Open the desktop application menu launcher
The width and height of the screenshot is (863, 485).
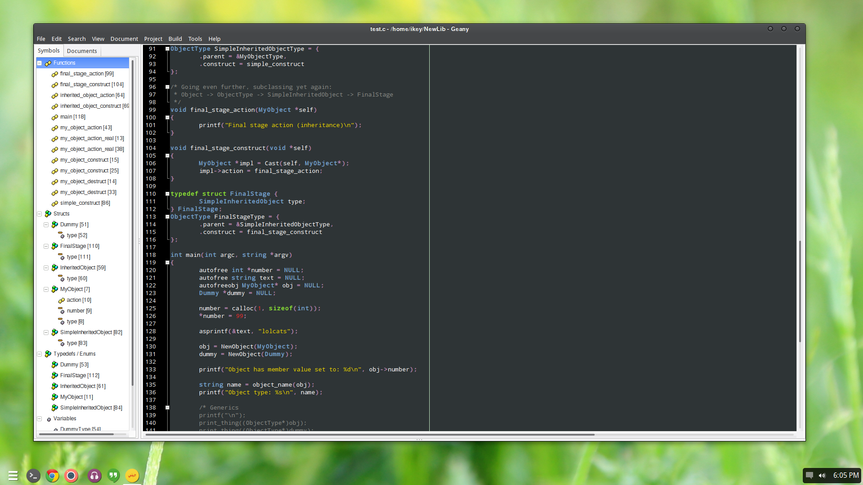(x=13, y=476)
